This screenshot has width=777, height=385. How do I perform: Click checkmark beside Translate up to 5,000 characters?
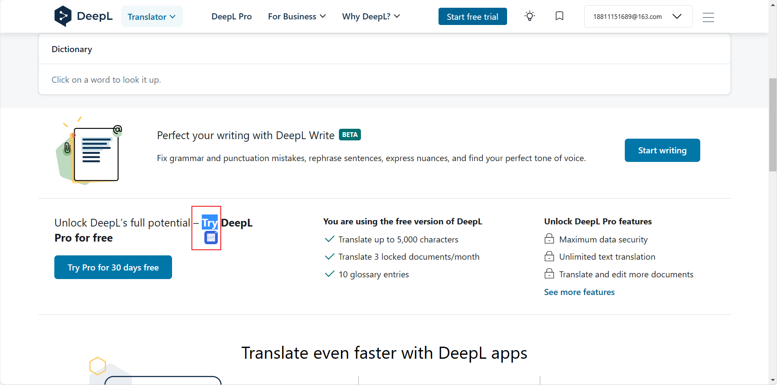329,239
